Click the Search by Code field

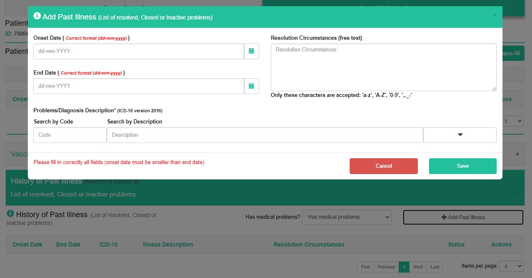tap(70, 135)
